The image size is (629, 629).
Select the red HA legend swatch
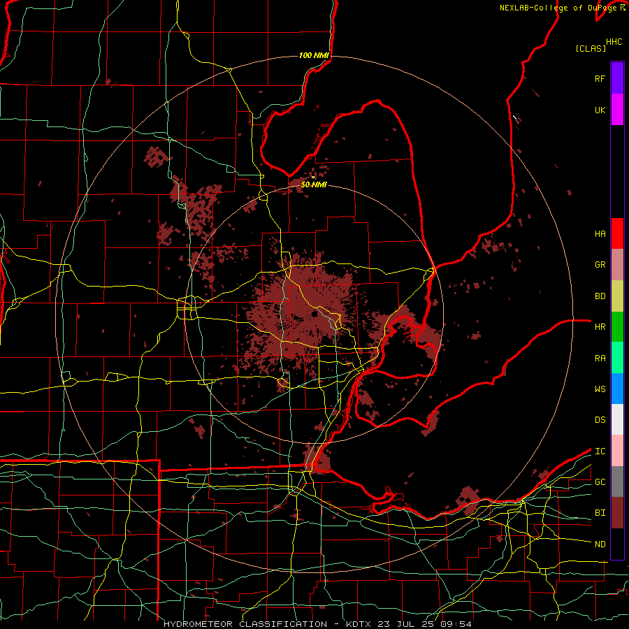tap(617, 233)
